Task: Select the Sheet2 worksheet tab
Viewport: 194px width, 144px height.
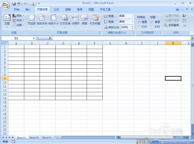Action: click(34, 137)
